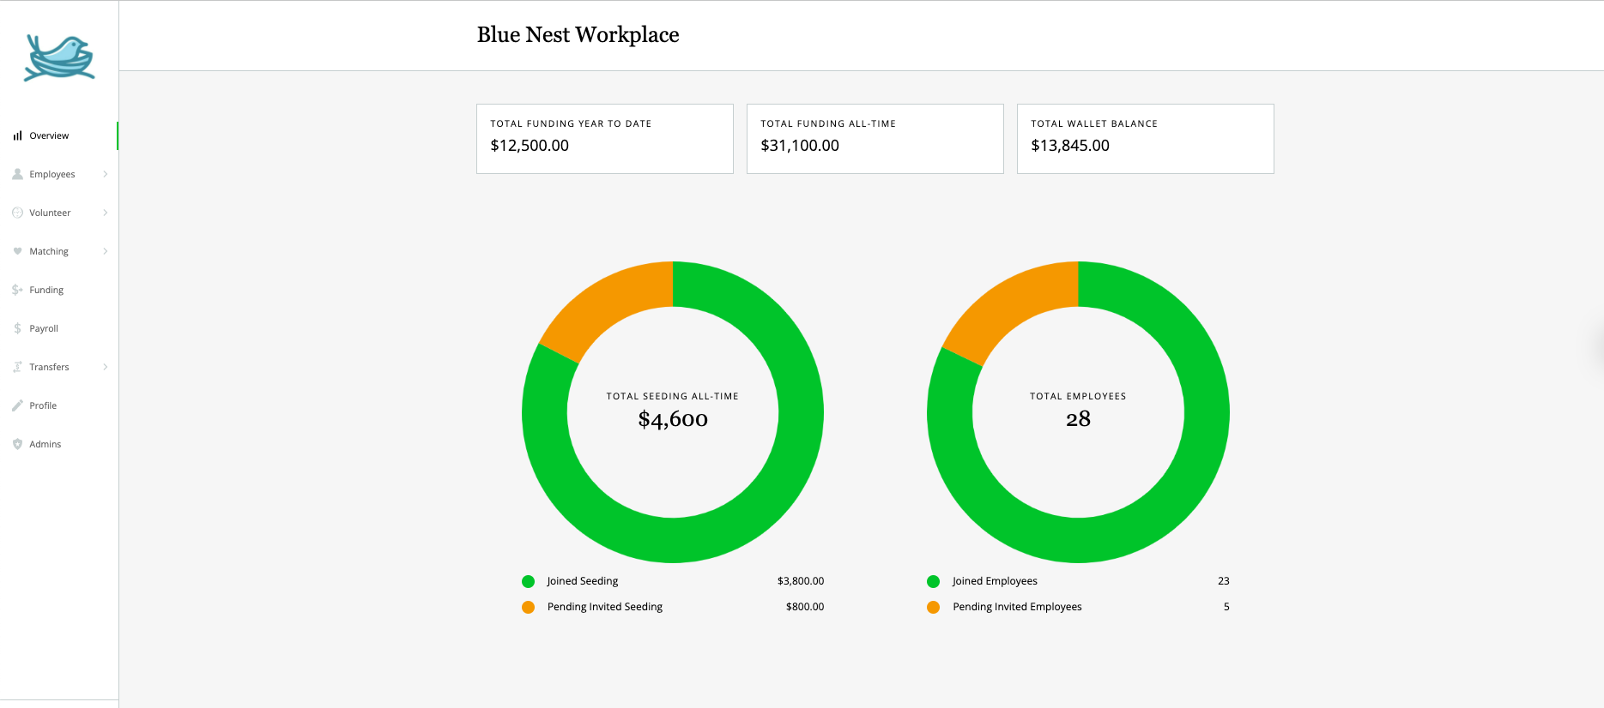Click the Volunteer sidebar icon
This screenshot has height=708, width=1604.
(17, 213)
